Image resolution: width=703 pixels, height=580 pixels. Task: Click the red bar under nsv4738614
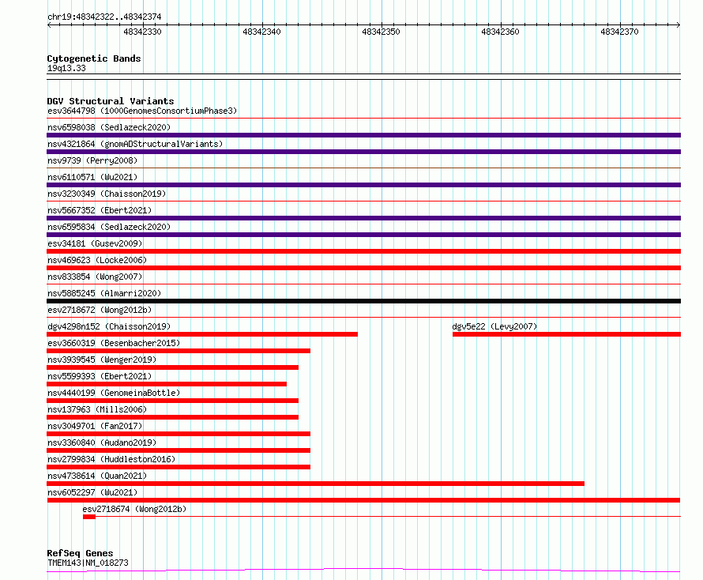[x=316, y=484]
